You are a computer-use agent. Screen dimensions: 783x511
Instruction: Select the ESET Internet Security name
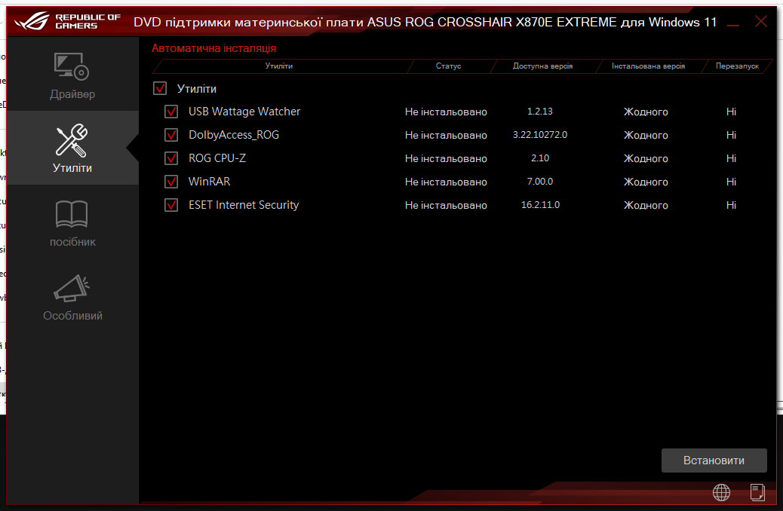[244, 205]
